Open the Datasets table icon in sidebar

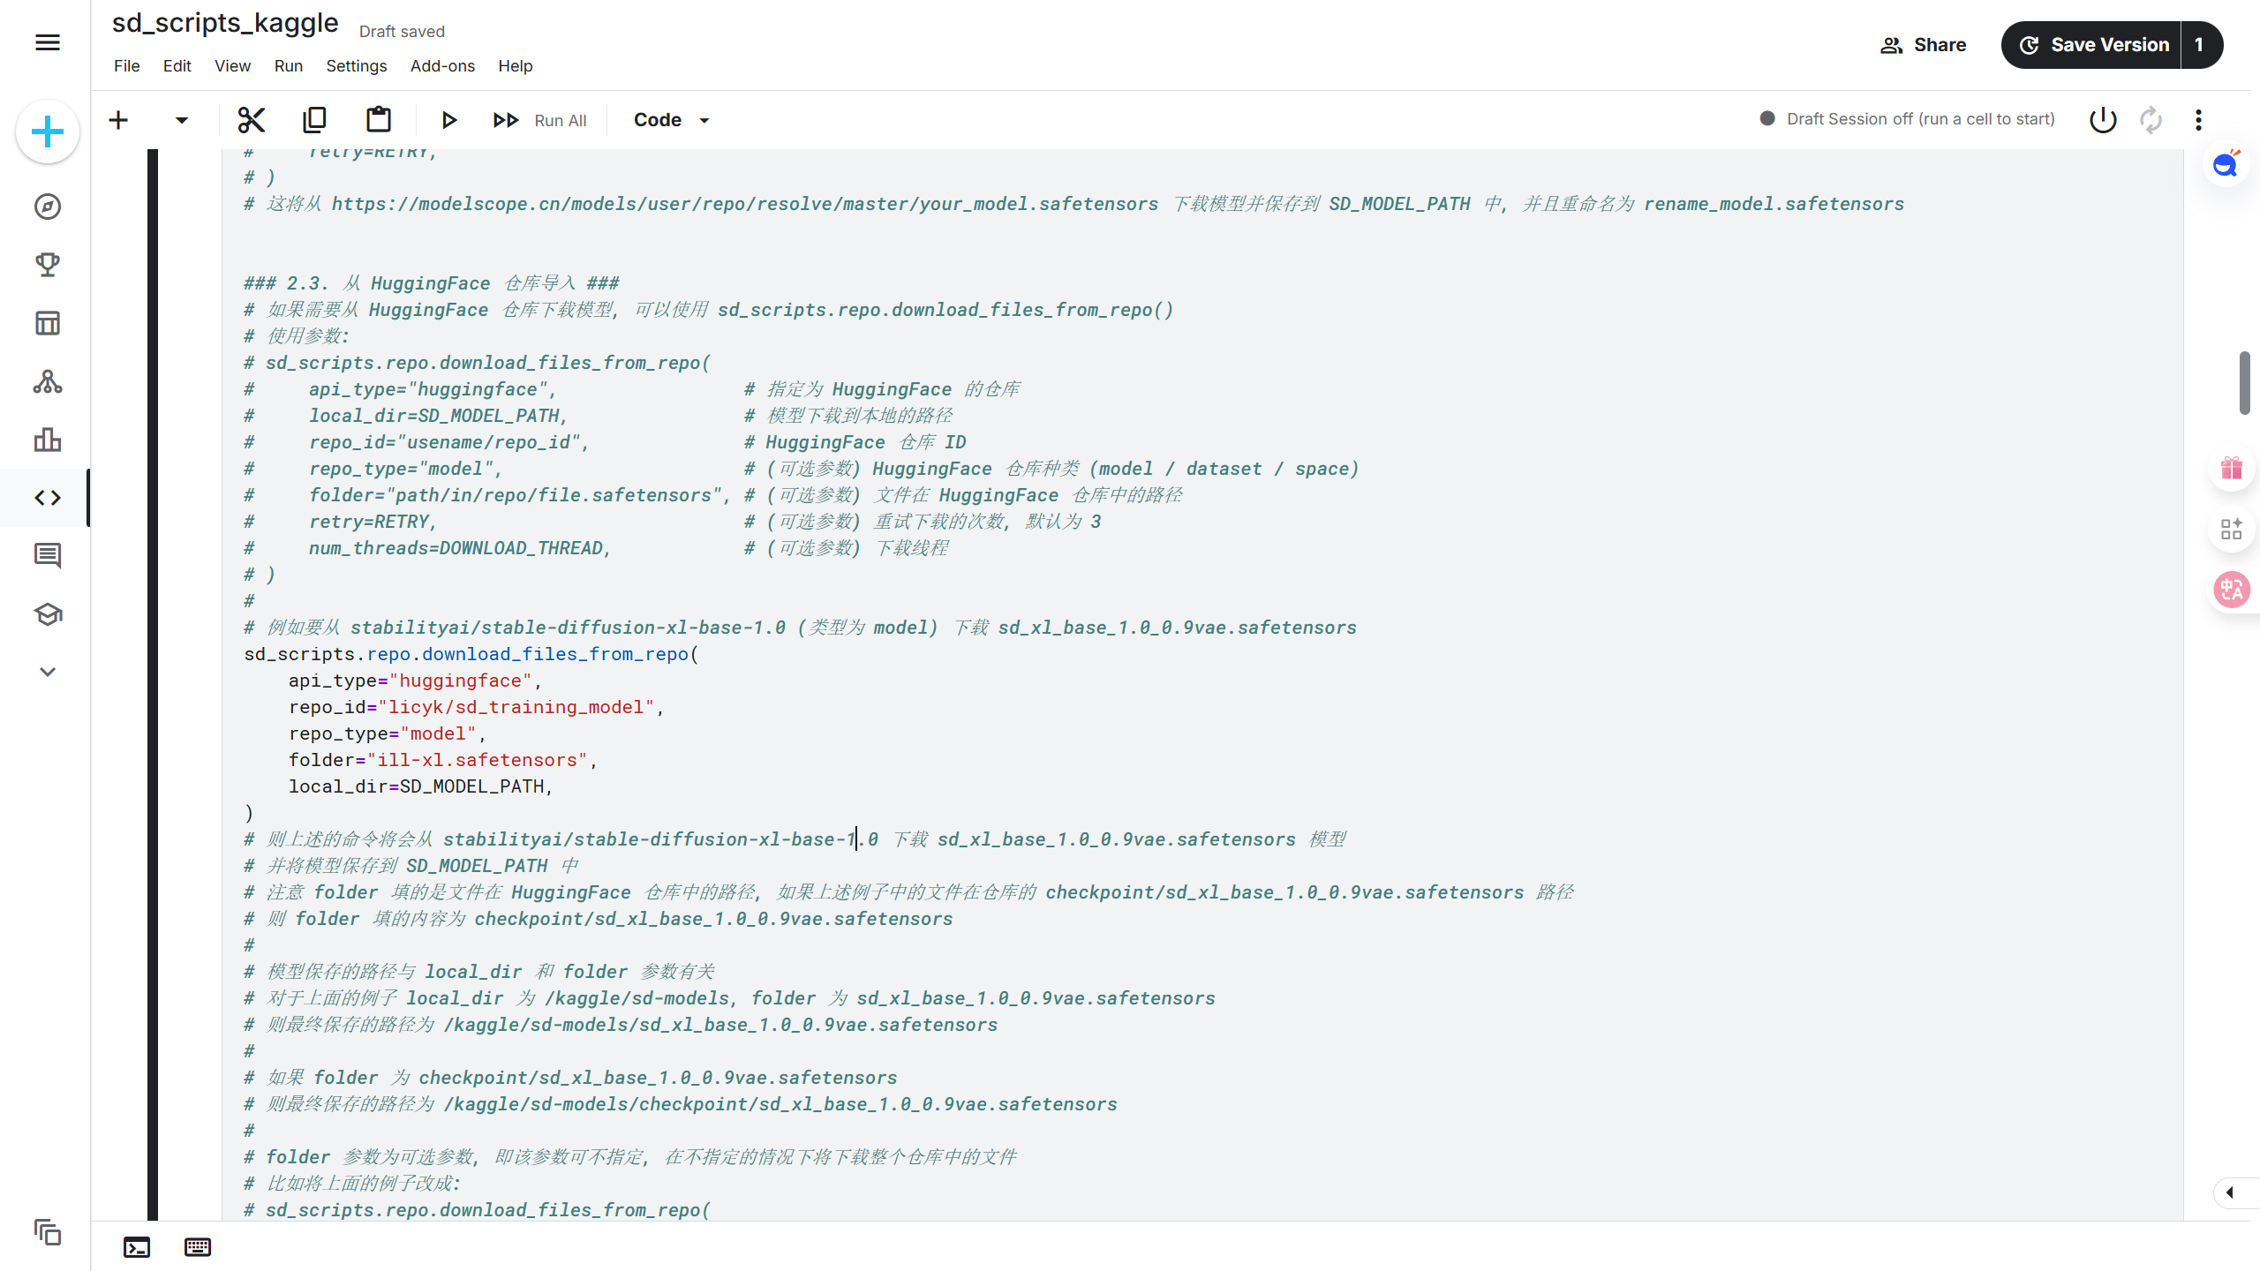click(48, 323)
